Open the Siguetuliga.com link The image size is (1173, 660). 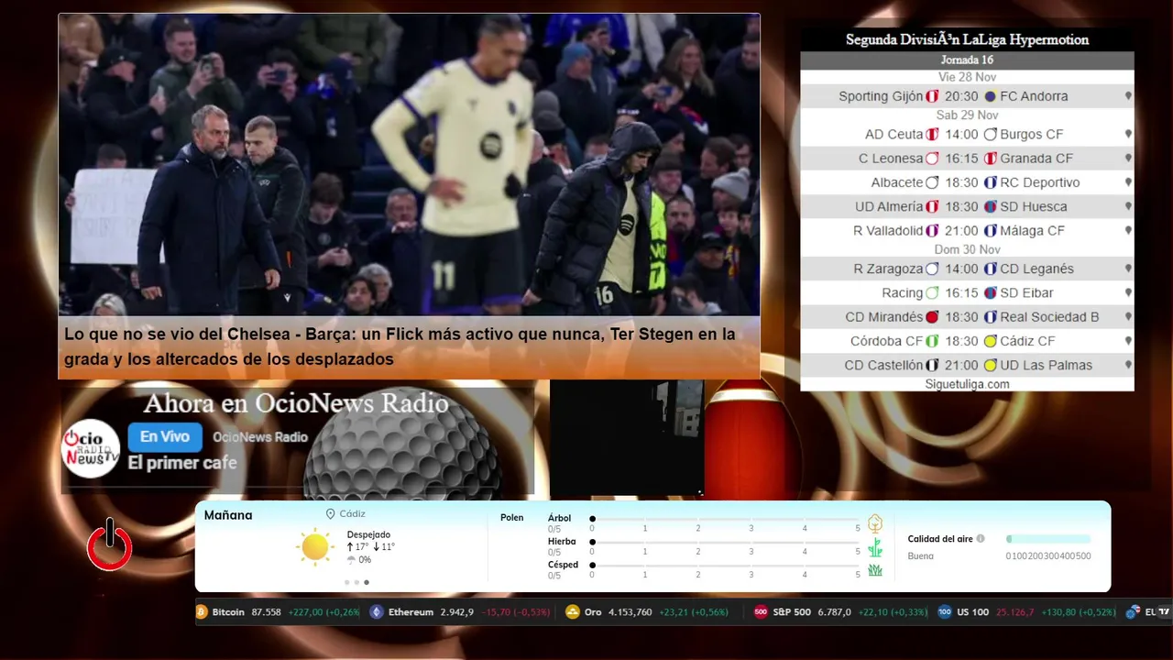click(967, 384)
